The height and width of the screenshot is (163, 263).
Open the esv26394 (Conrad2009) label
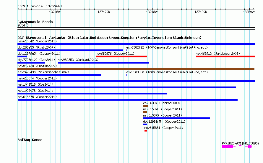pyautogui.click(x=162, y=103)
